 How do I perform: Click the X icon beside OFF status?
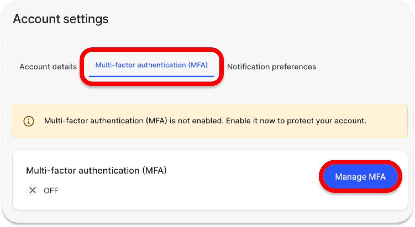point(33,190)
